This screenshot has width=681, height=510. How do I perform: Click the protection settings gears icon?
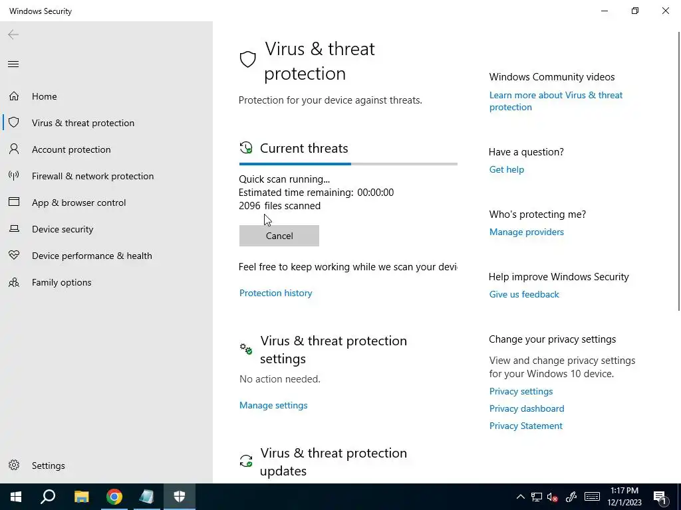(246, 348)
